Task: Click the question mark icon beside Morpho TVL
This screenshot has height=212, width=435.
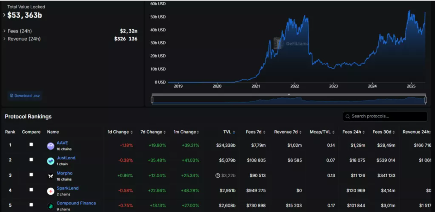Action: [x=218, y=176]
